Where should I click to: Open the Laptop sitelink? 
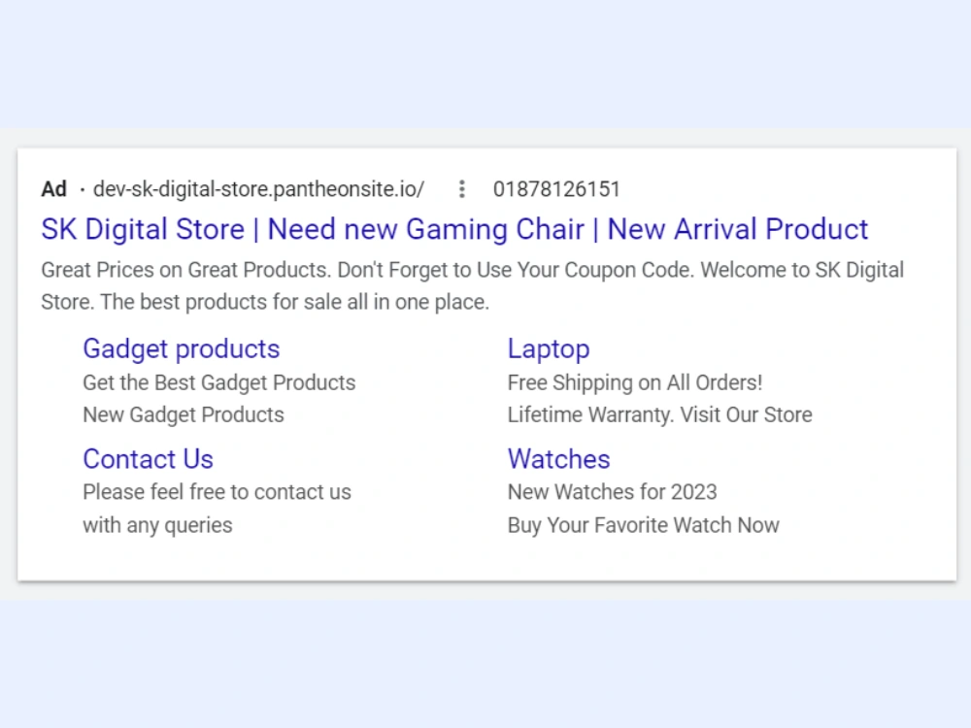[x=549, y=349]
